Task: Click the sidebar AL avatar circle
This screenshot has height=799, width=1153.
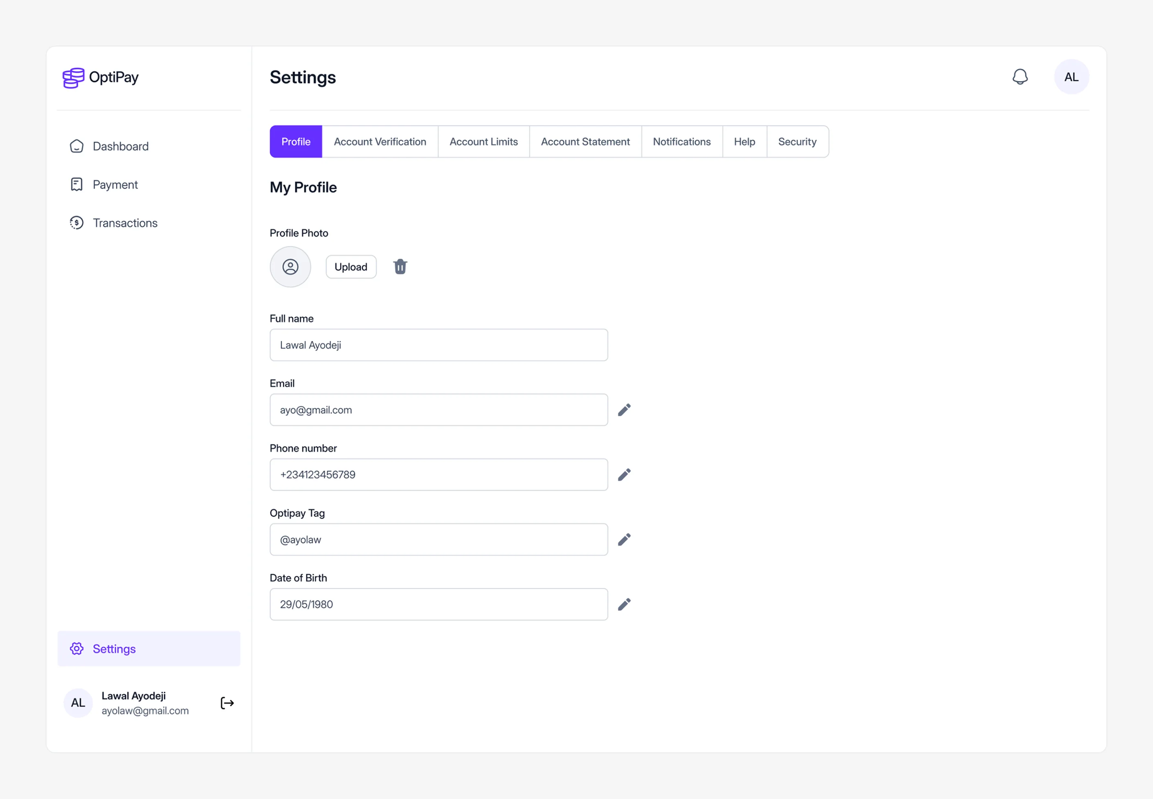Action: pyautogui.click(x=78, y=703)
